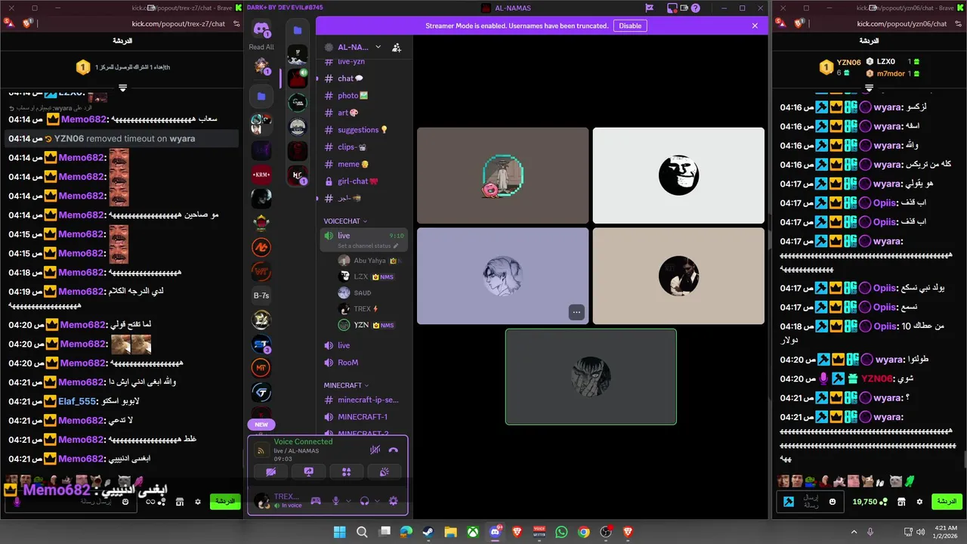This screenshot has width=967, height=544.
Task: Select the troll face participant tile
Action: click(678, 175)
